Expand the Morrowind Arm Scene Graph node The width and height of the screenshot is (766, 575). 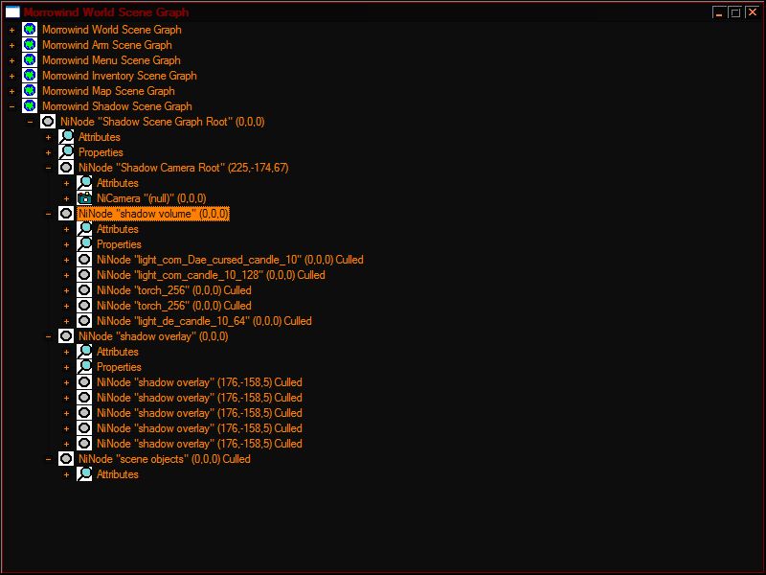point(11,45)
